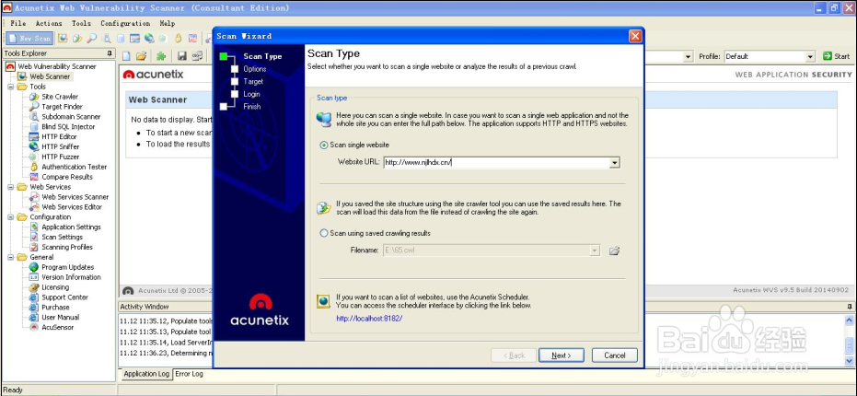The image size is (857, 396).
Task: Click the Back button in Scan Wizard
Action: (x=514, y=355)
